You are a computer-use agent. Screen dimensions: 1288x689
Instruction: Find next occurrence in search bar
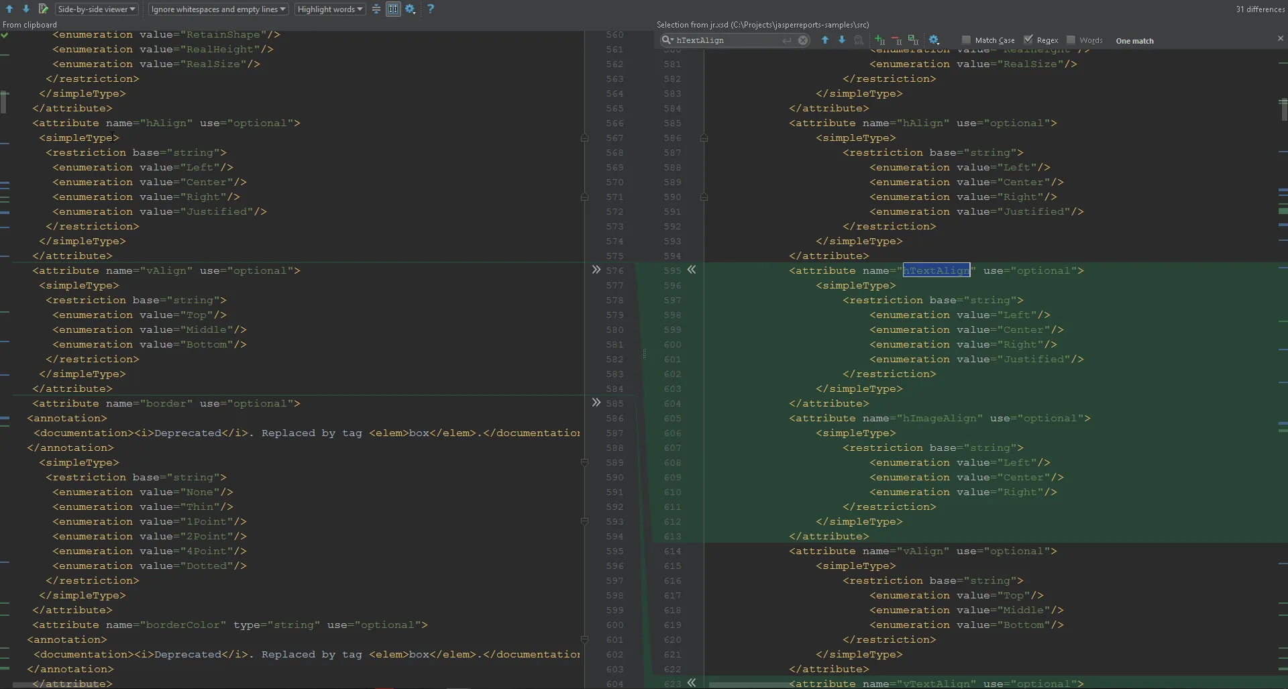842,40
